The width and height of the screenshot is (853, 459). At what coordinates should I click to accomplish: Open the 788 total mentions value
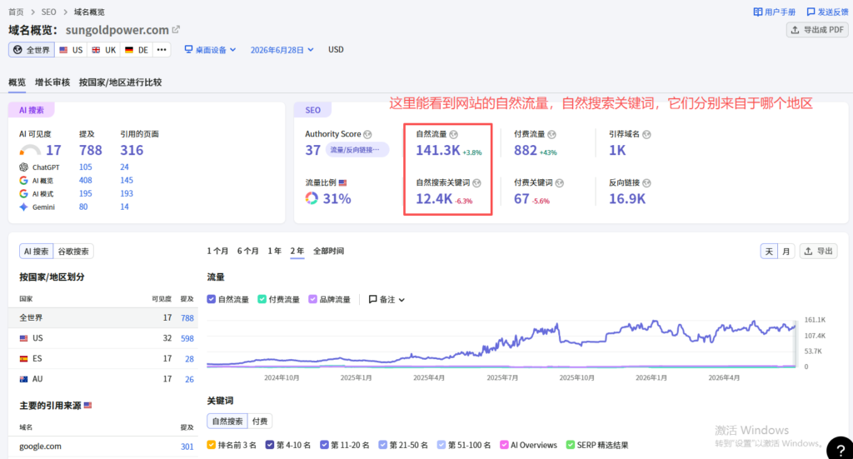coord(90,150)
